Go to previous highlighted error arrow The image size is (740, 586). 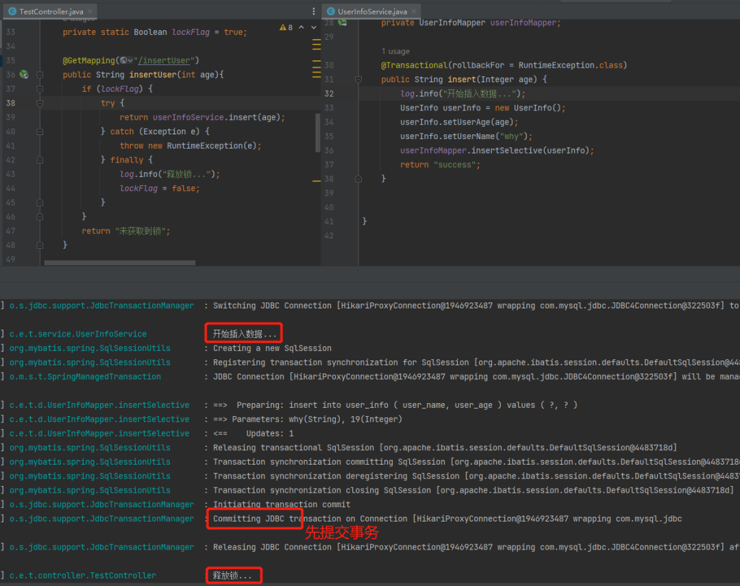tap(301, 27)
